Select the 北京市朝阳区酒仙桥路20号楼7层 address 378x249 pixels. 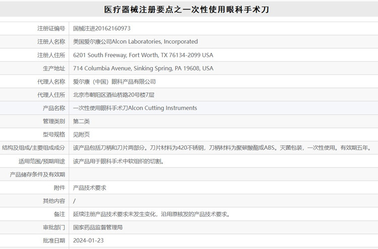pos(113,95)
